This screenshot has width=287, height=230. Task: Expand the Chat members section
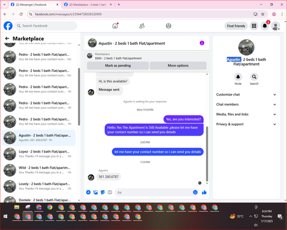coord(246,105)
